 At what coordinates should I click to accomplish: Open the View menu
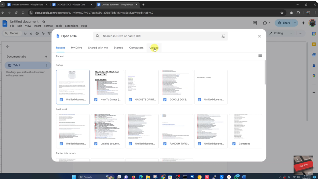click(28, 26)
